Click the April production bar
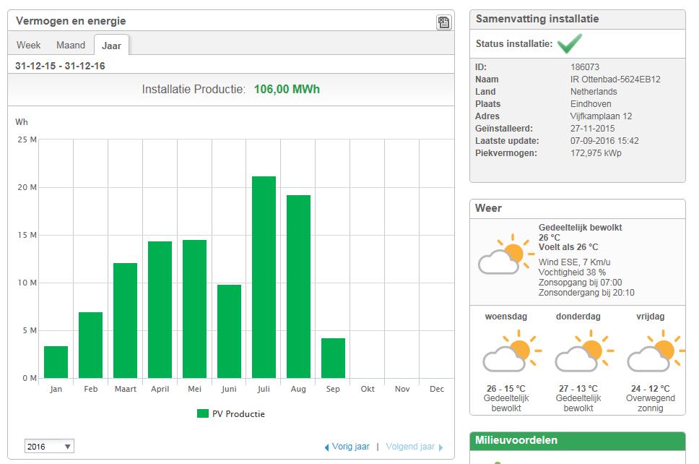Screen dimensions: 699x464 [160, 309]
